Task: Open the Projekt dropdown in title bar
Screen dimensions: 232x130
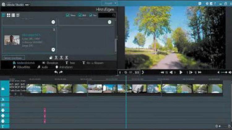Action: (110, 3)
